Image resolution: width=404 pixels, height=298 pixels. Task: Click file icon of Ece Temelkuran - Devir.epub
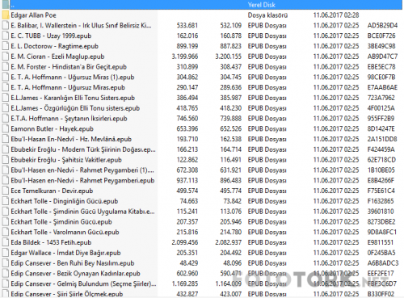pyautogui.click(x=6, y=191)
